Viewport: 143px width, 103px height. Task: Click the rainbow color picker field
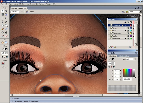[127, 73]
